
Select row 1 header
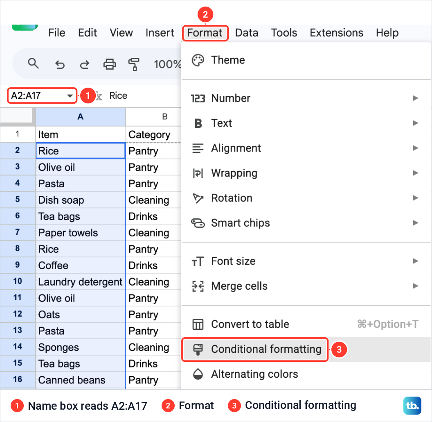tap(18, 134)
